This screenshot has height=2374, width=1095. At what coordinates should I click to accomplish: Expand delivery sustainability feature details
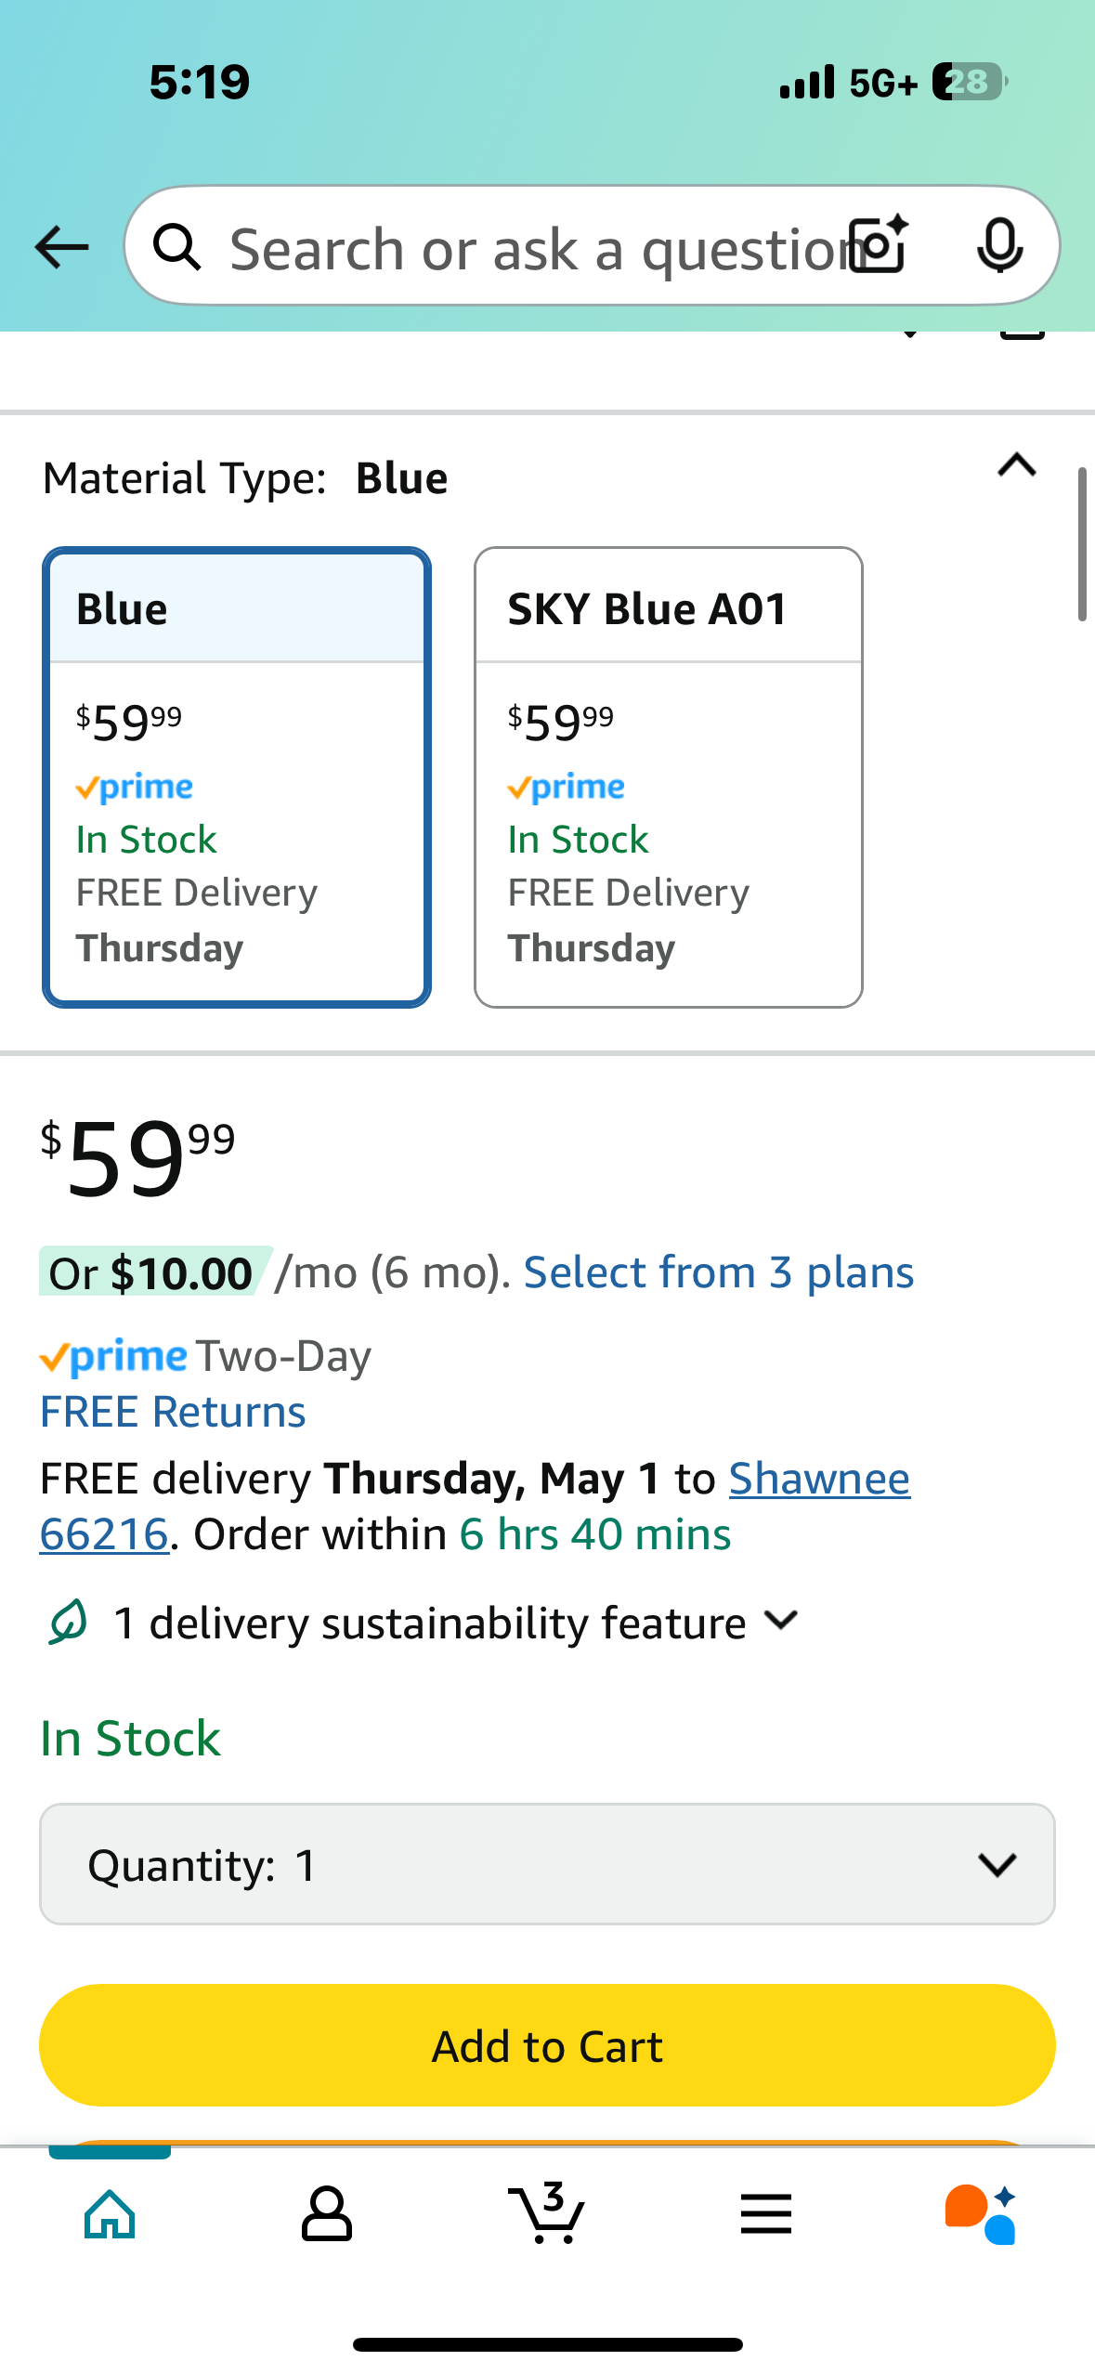tap(781, 1622)
